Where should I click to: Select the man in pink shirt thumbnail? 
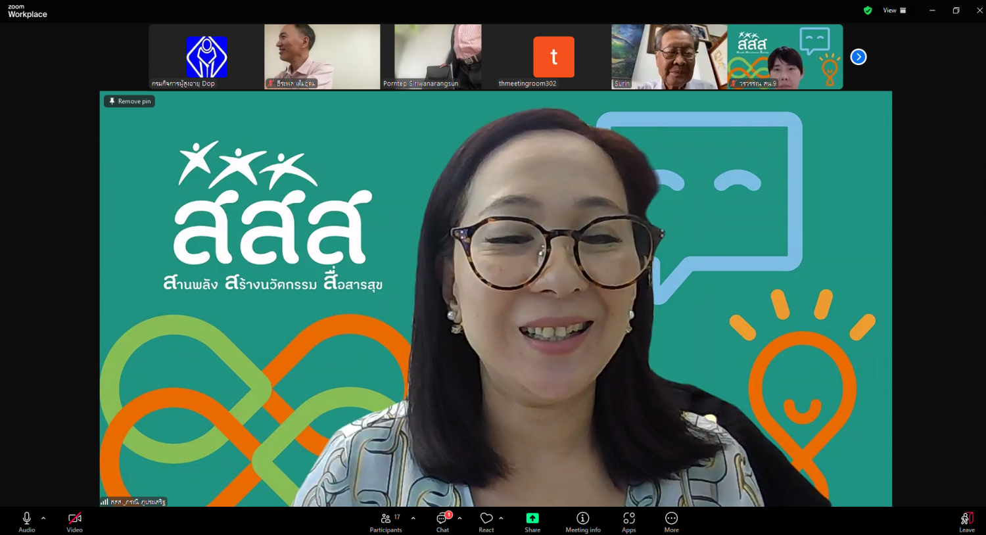[x=322, y=57]
